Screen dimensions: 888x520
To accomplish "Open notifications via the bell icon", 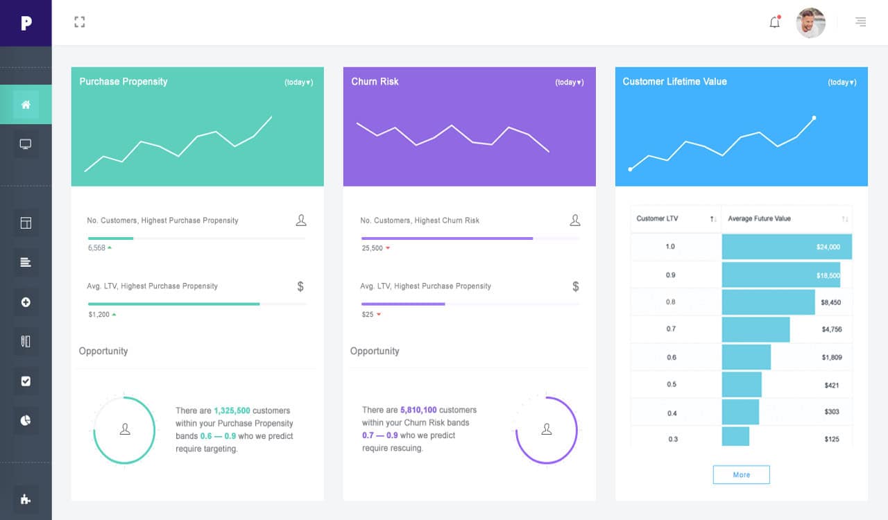I will pos(774,21).
